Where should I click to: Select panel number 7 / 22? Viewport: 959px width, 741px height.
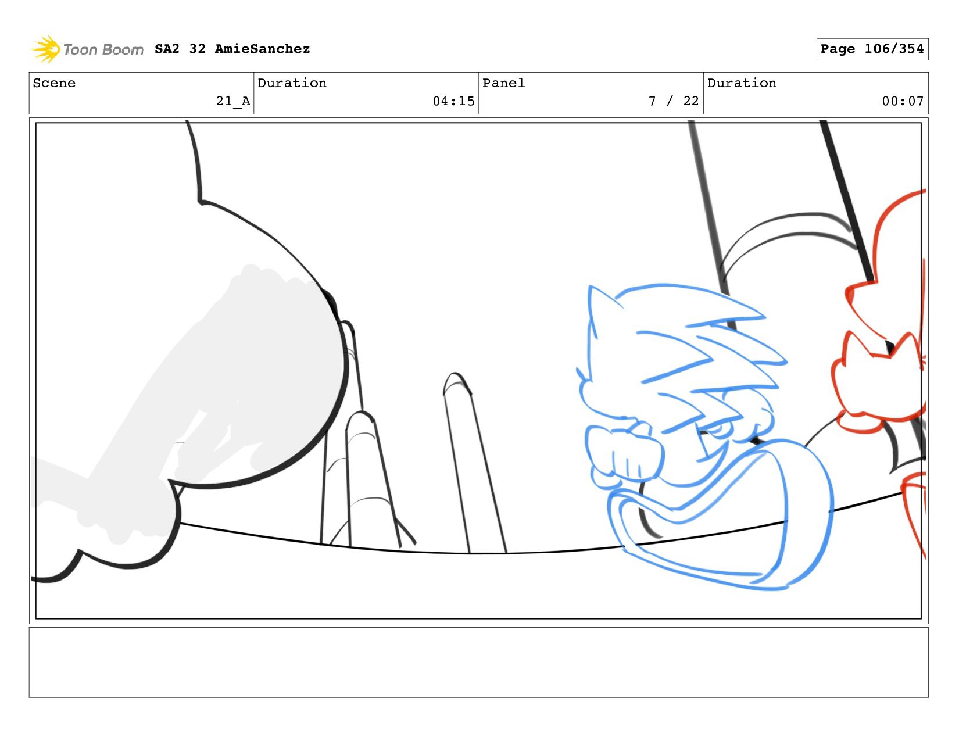pyautogui.click(x=674, y=101)
